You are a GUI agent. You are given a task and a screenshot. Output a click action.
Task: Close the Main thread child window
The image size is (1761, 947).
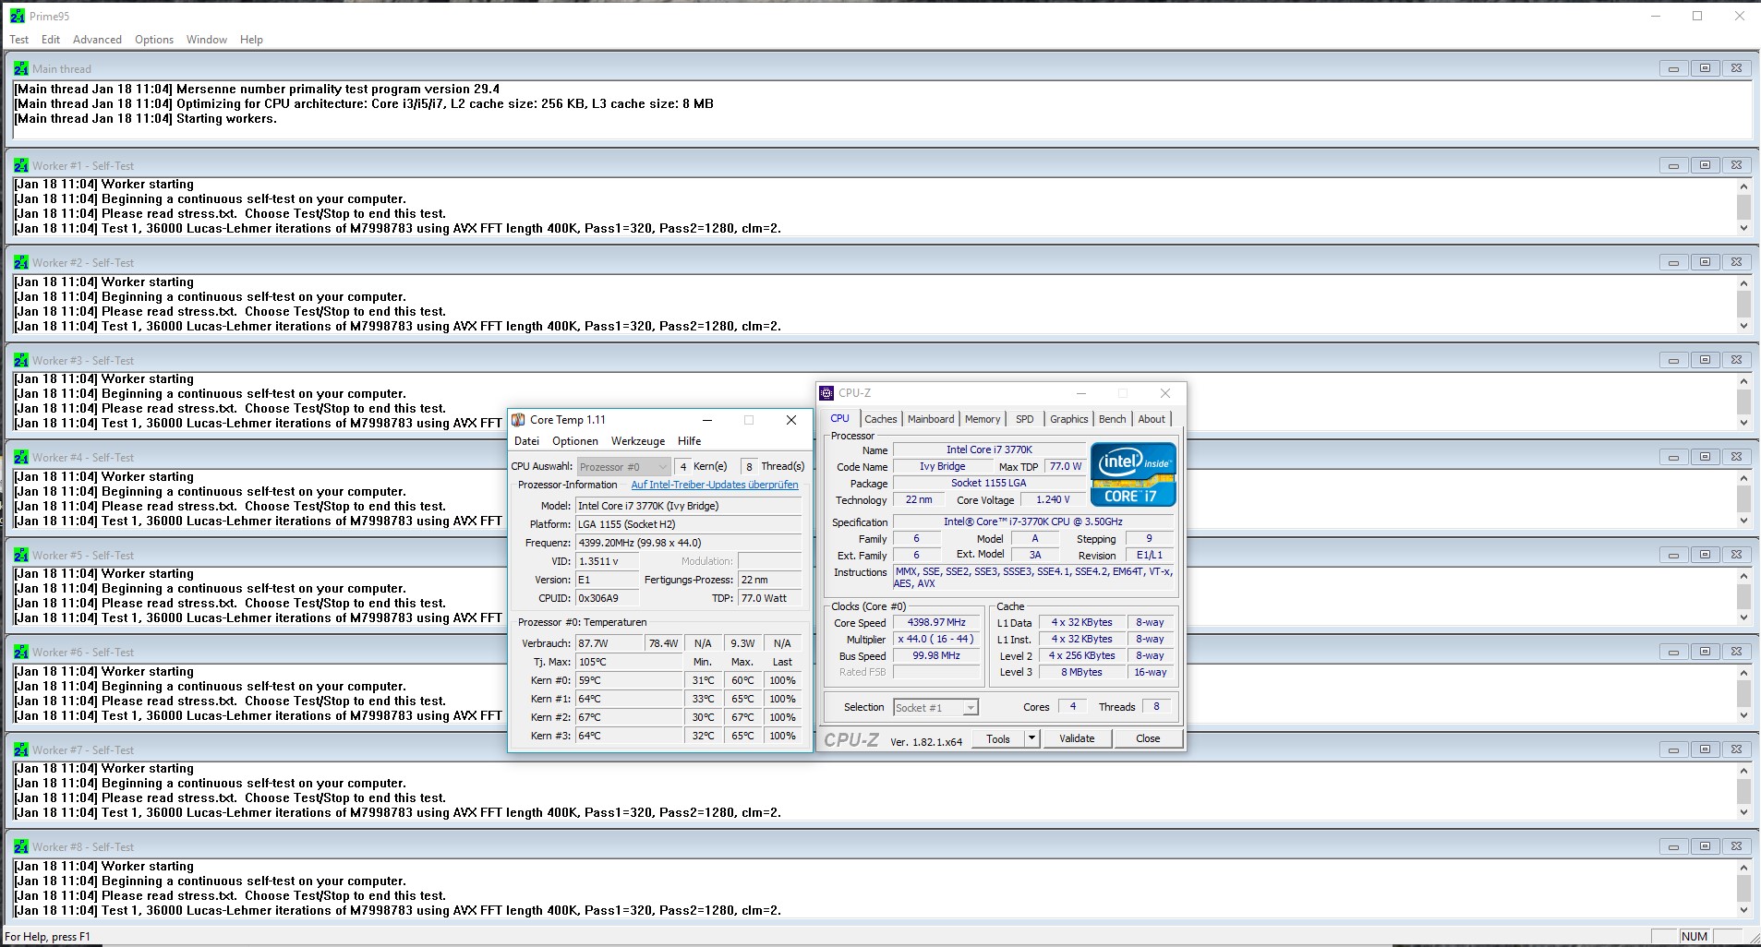[1736, 68]
